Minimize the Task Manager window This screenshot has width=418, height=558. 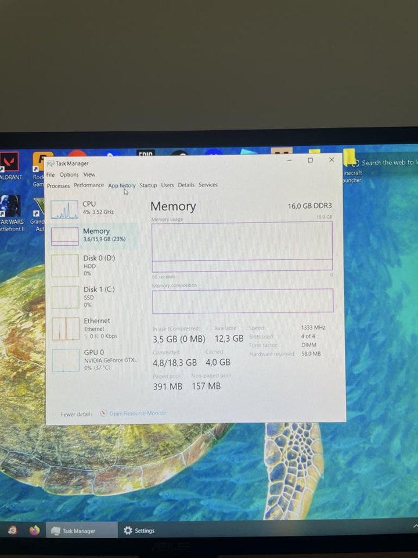coord(289,160)
